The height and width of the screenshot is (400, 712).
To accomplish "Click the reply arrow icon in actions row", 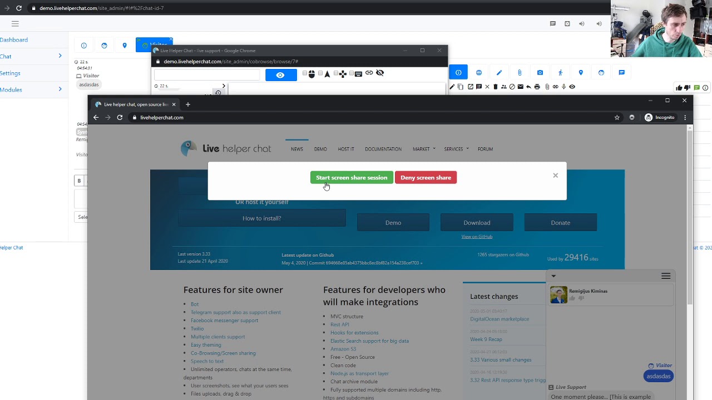I will (528, 87).
